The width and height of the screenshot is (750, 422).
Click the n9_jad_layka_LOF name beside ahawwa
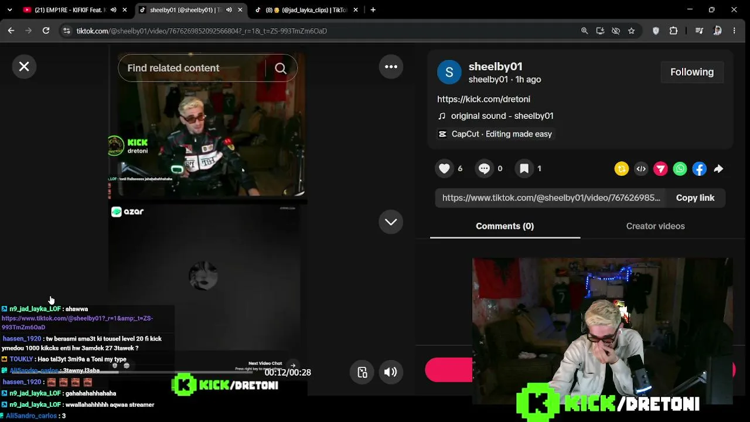click(35, 309)
